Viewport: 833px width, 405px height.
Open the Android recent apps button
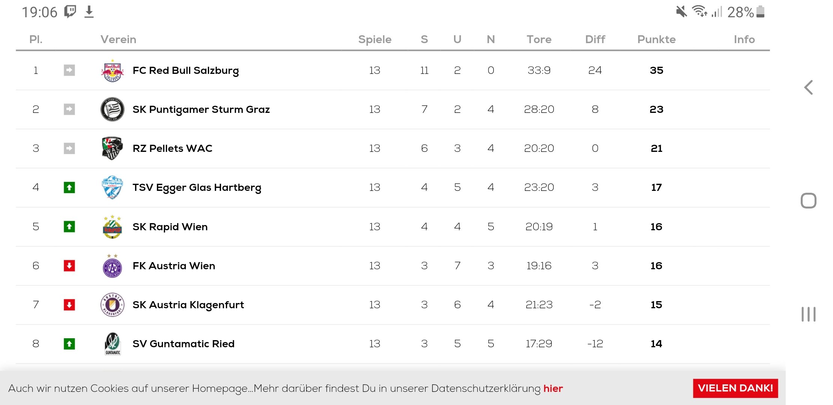tap(809, 314)
